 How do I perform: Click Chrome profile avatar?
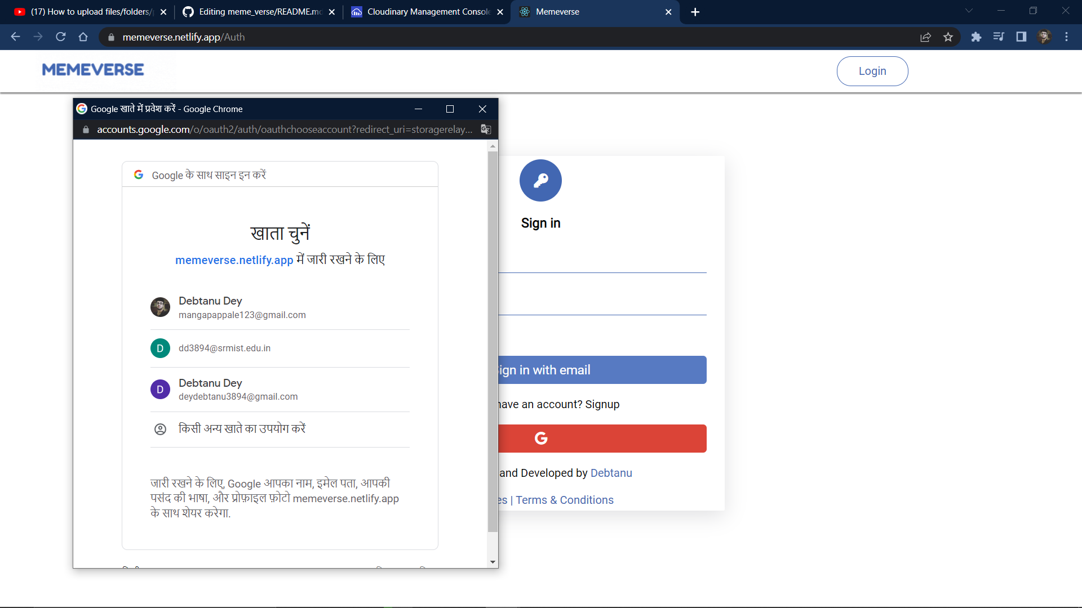tap(1044, 37)
